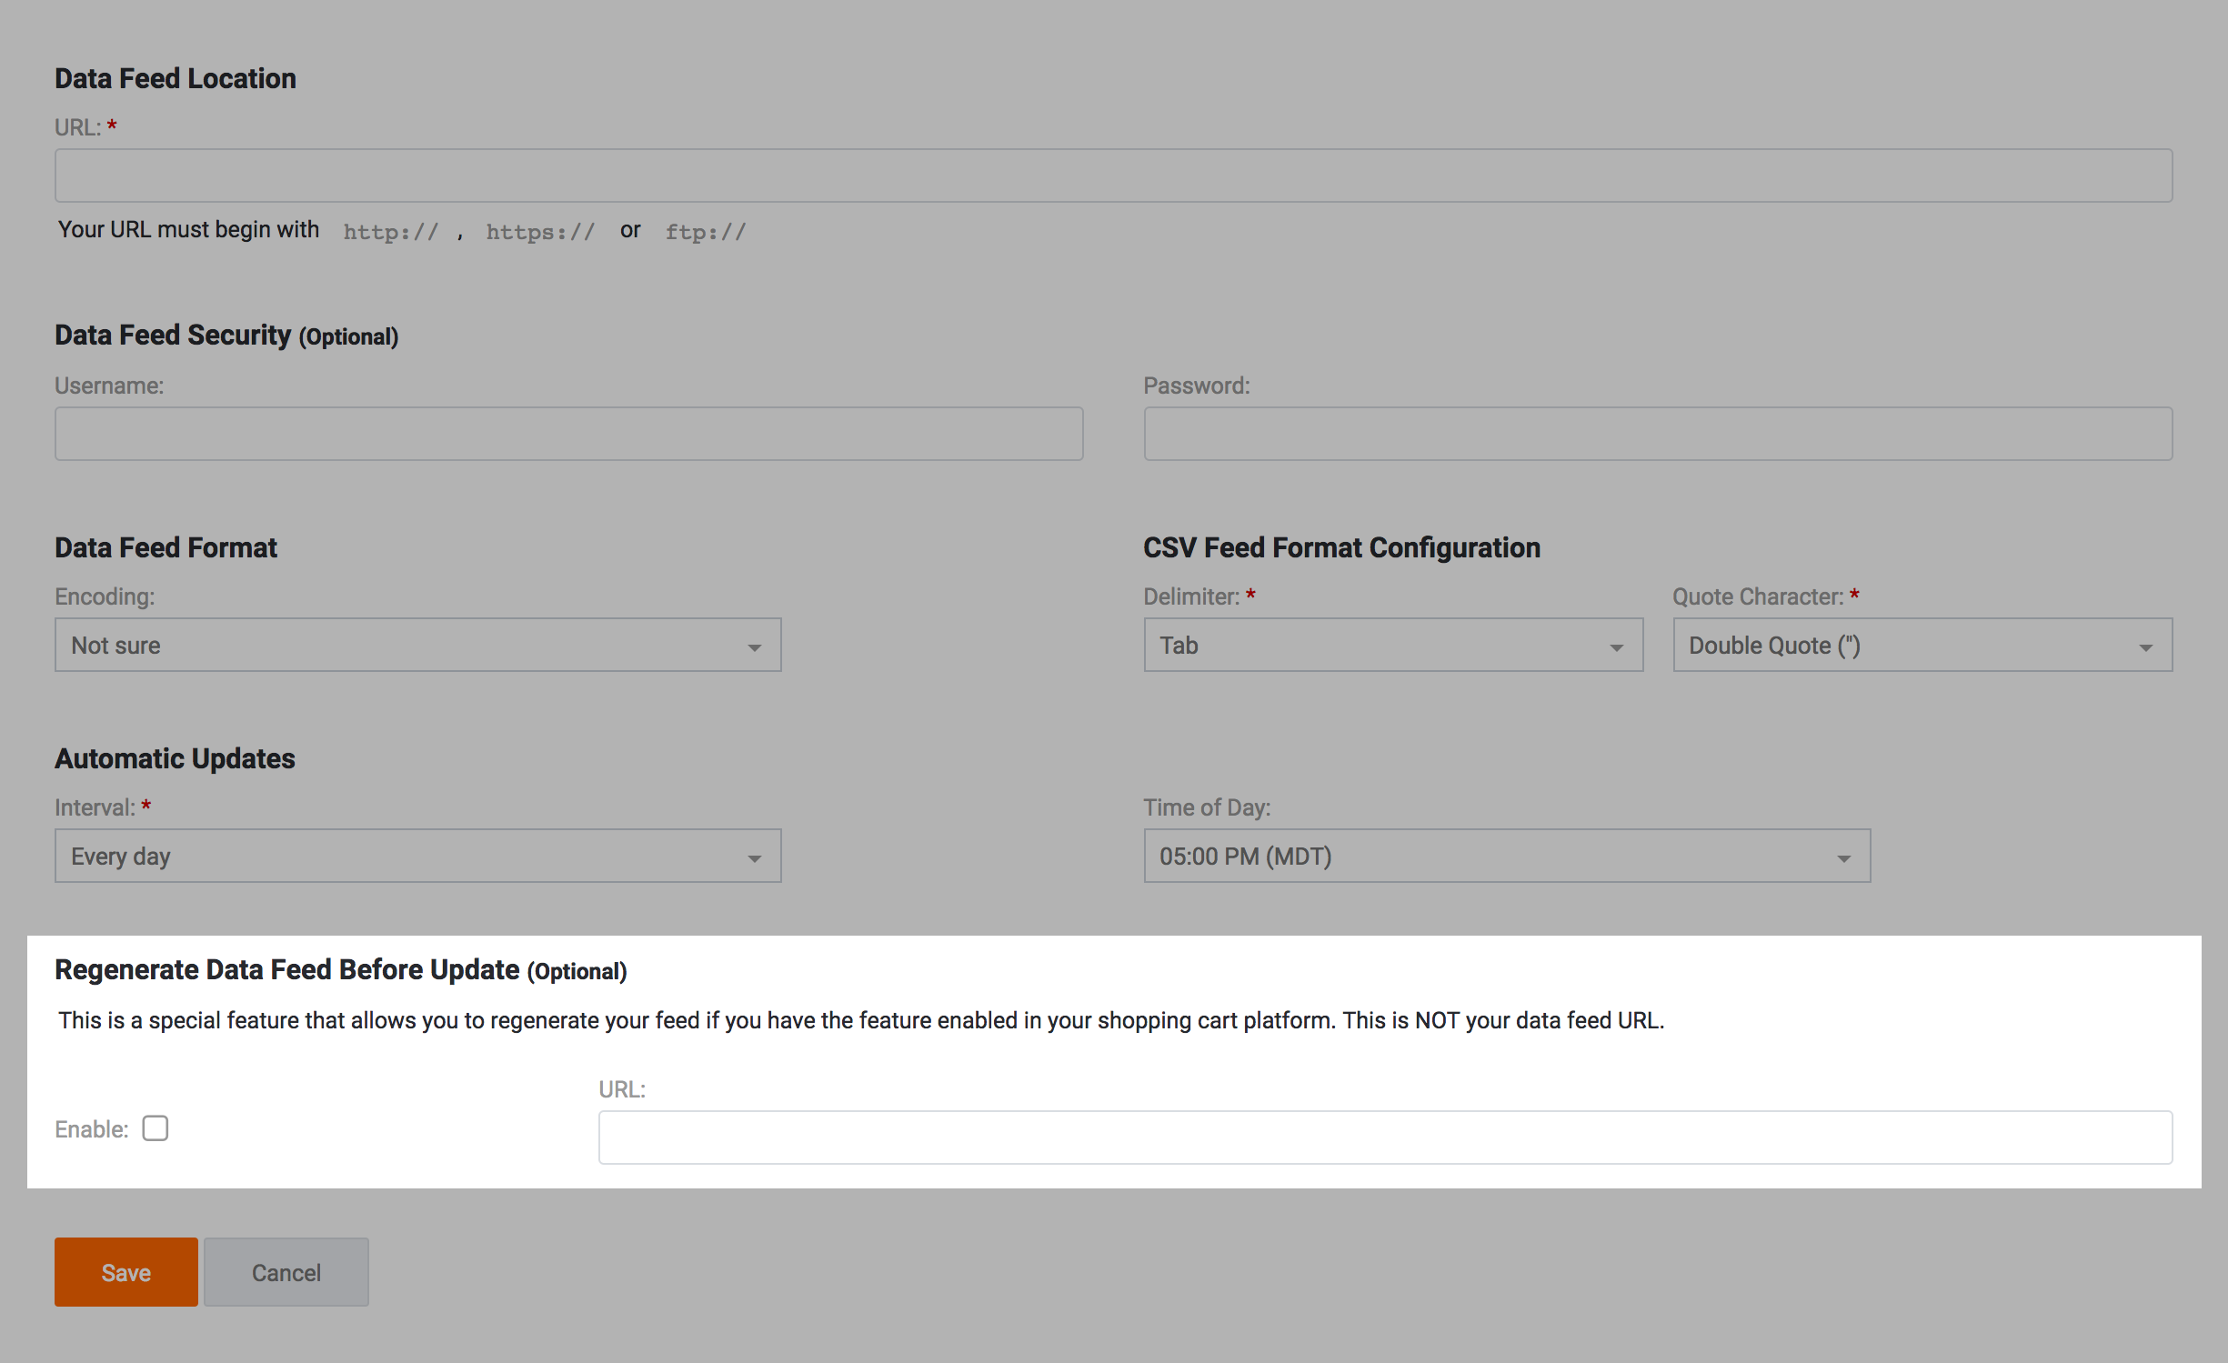
Task: Click the Quote Character dropdown arrow icon
Action: coord(2145,647)
